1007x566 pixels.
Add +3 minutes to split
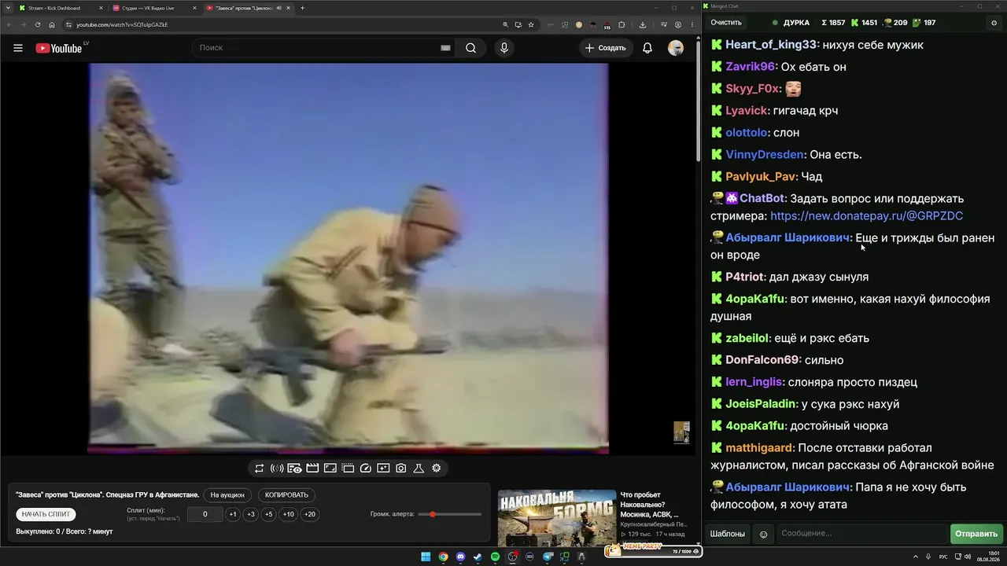[250, 514]
